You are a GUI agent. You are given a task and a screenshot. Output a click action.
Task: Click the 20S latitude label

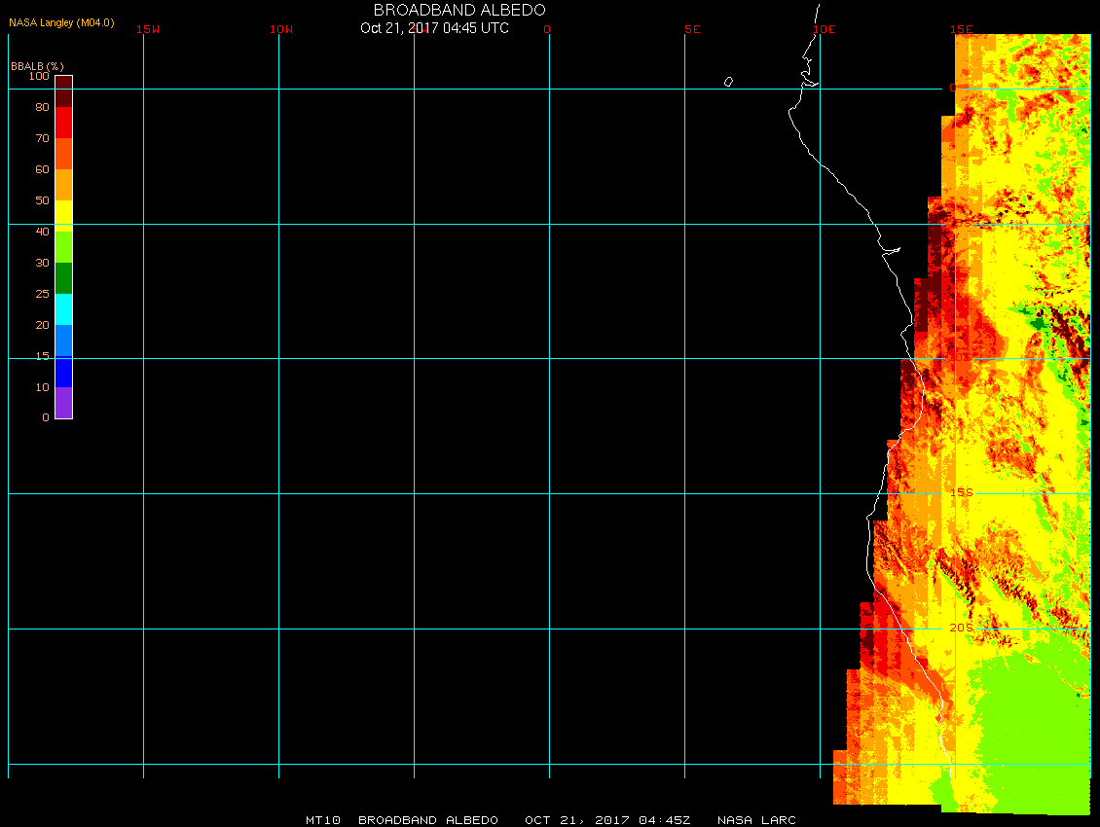click(x=961, y=629)
